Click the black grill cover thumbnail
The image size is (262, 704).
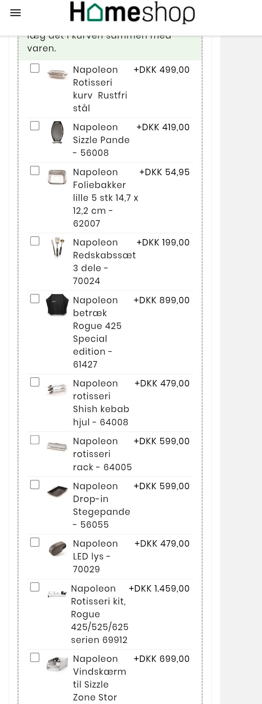(57, 305)
